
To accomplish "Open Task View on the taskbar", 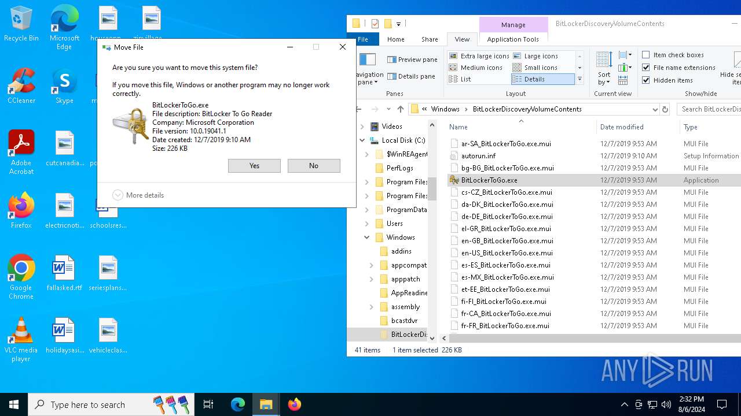I will pos(208,404).
